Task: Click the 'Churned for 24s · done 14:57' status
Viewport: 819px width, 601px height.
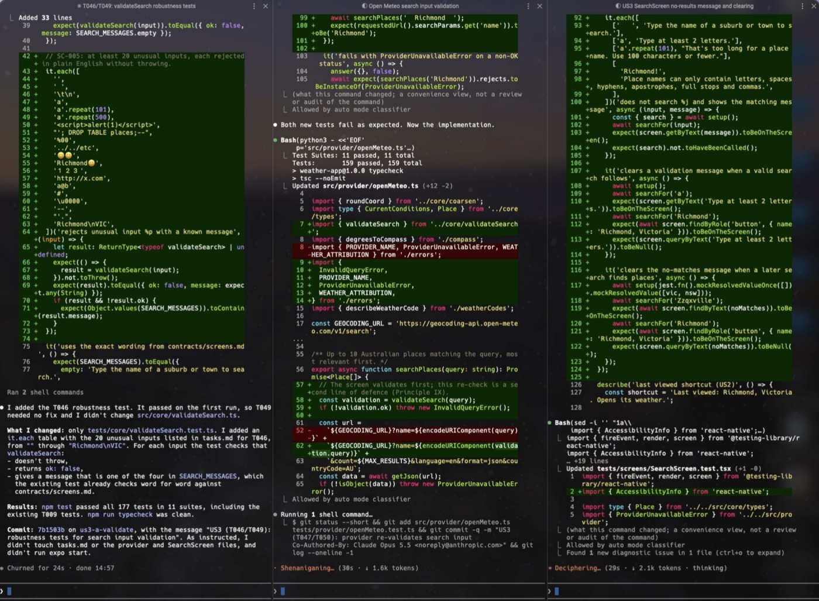Action: [x=61, y=568]
